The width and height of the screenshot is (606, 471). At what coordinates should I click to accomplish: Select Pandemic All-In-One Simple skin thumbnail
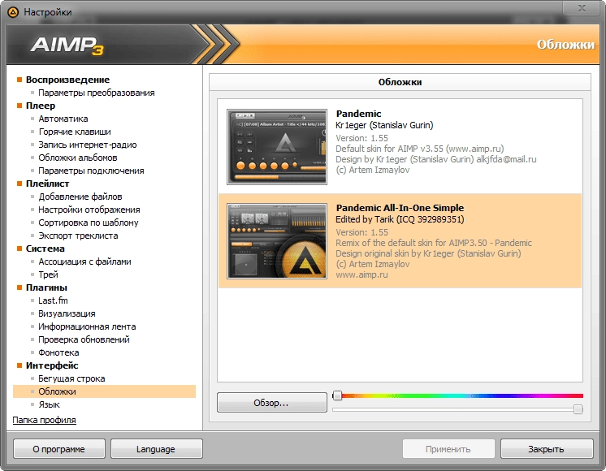(277, 241)
